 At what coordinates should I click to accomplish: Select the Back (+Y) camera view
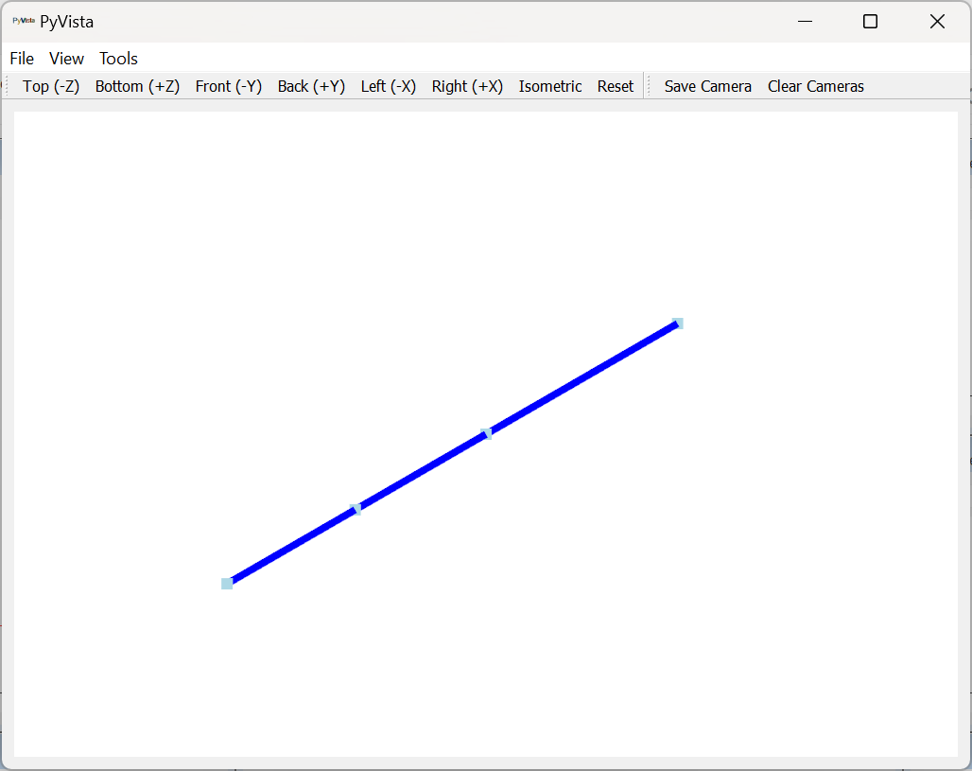pos(311,86)
